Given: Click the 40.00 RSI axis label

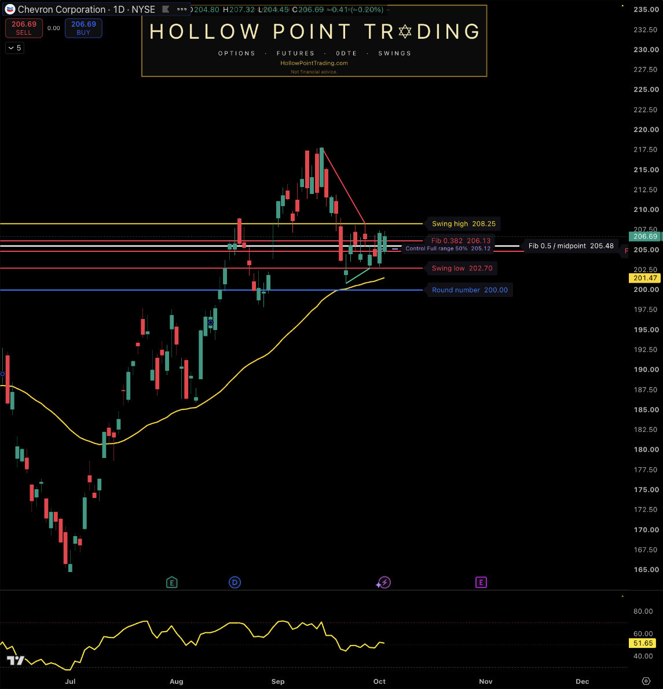Looking at the screenshot, I should point(643,656).
